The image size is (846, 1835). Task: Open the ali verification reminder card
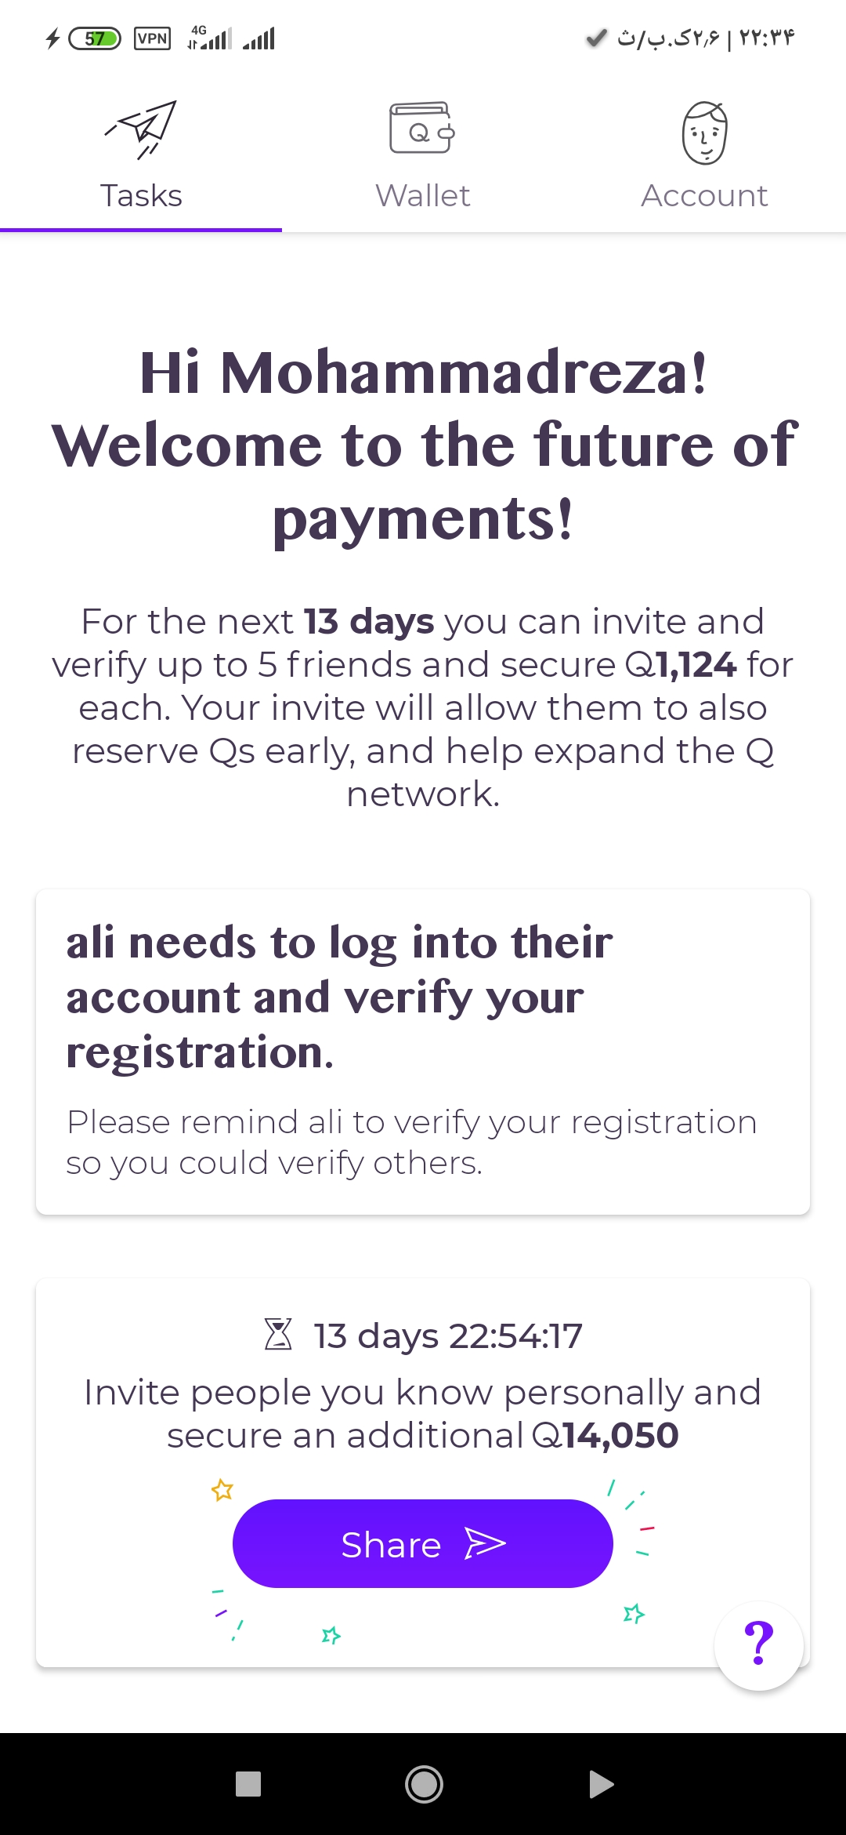(x=423, y=1052)
